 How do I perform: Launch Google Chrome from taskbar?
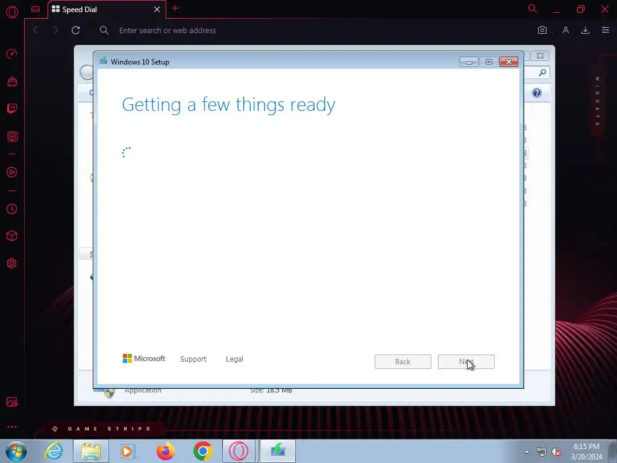click(202, 451)
